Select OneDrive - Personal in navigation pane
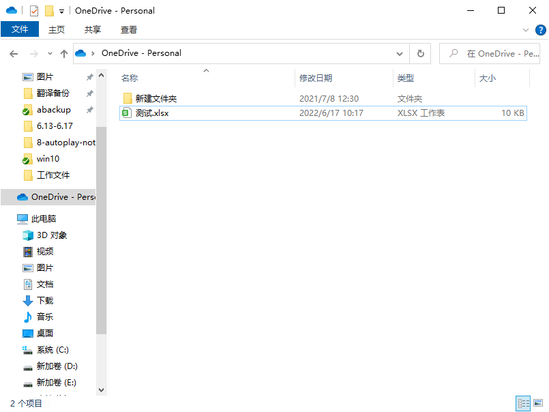The height and width of the screenshot is (412, 549). [x=48, y=197]
